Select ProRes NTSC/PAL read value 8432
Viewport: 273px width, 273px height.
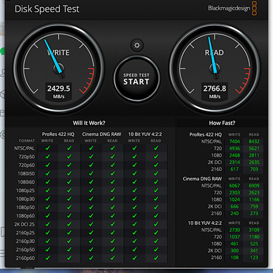click(254, 142)
